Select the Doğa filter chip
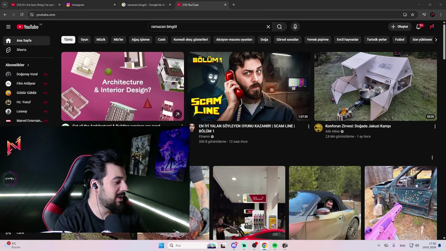Viewport: 446px width, 251px height. [x=264, y=40]
